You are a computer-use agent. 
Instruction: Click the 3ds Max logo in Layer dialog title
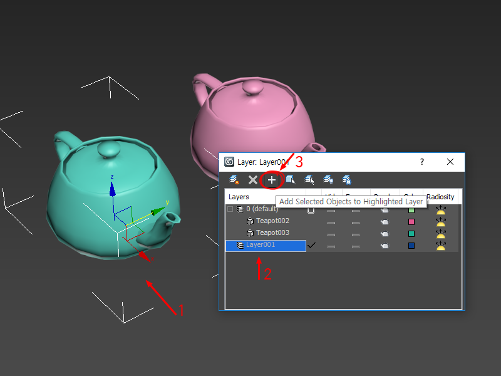pos(229,162)
